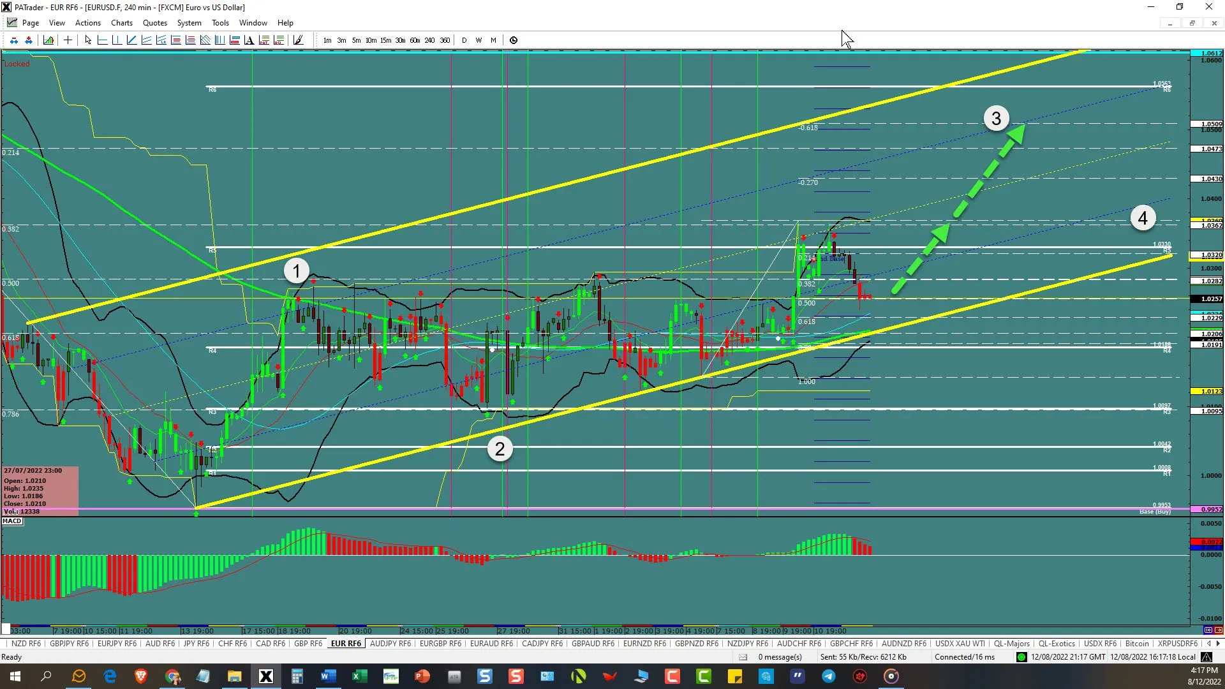Switch chart to Weekly (W) timeframe
The image size is (1225, 689).
(479, 40)
